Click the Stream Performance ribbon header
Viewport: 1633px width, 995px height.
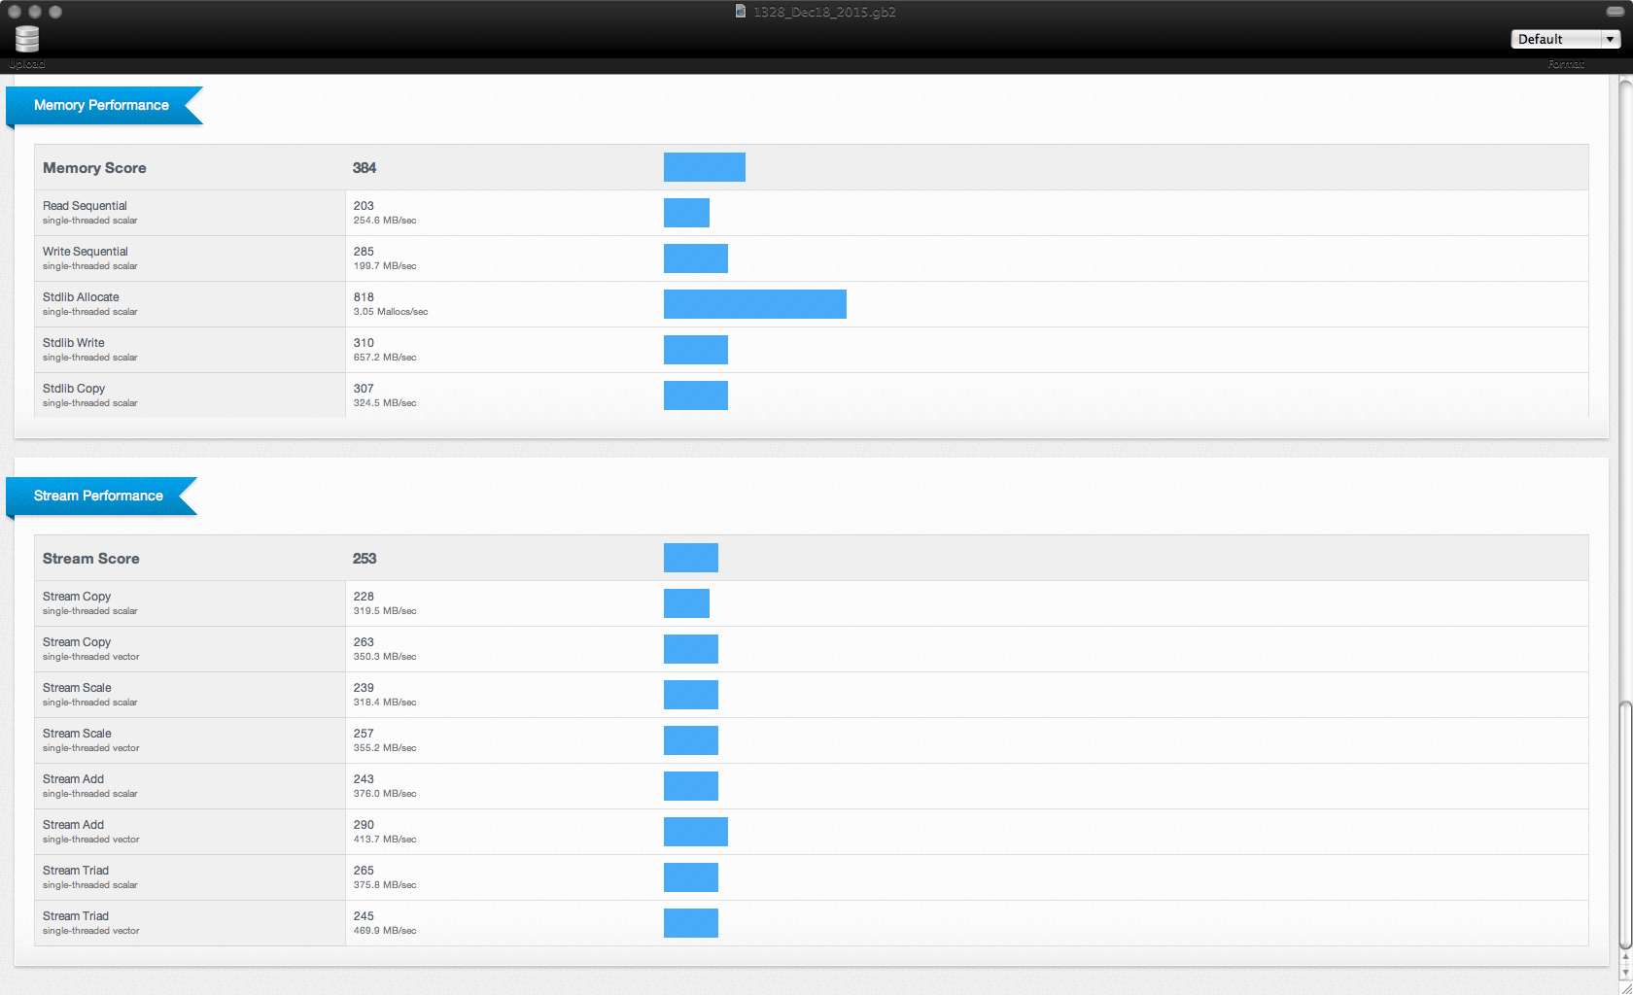(x=101, y=496)
